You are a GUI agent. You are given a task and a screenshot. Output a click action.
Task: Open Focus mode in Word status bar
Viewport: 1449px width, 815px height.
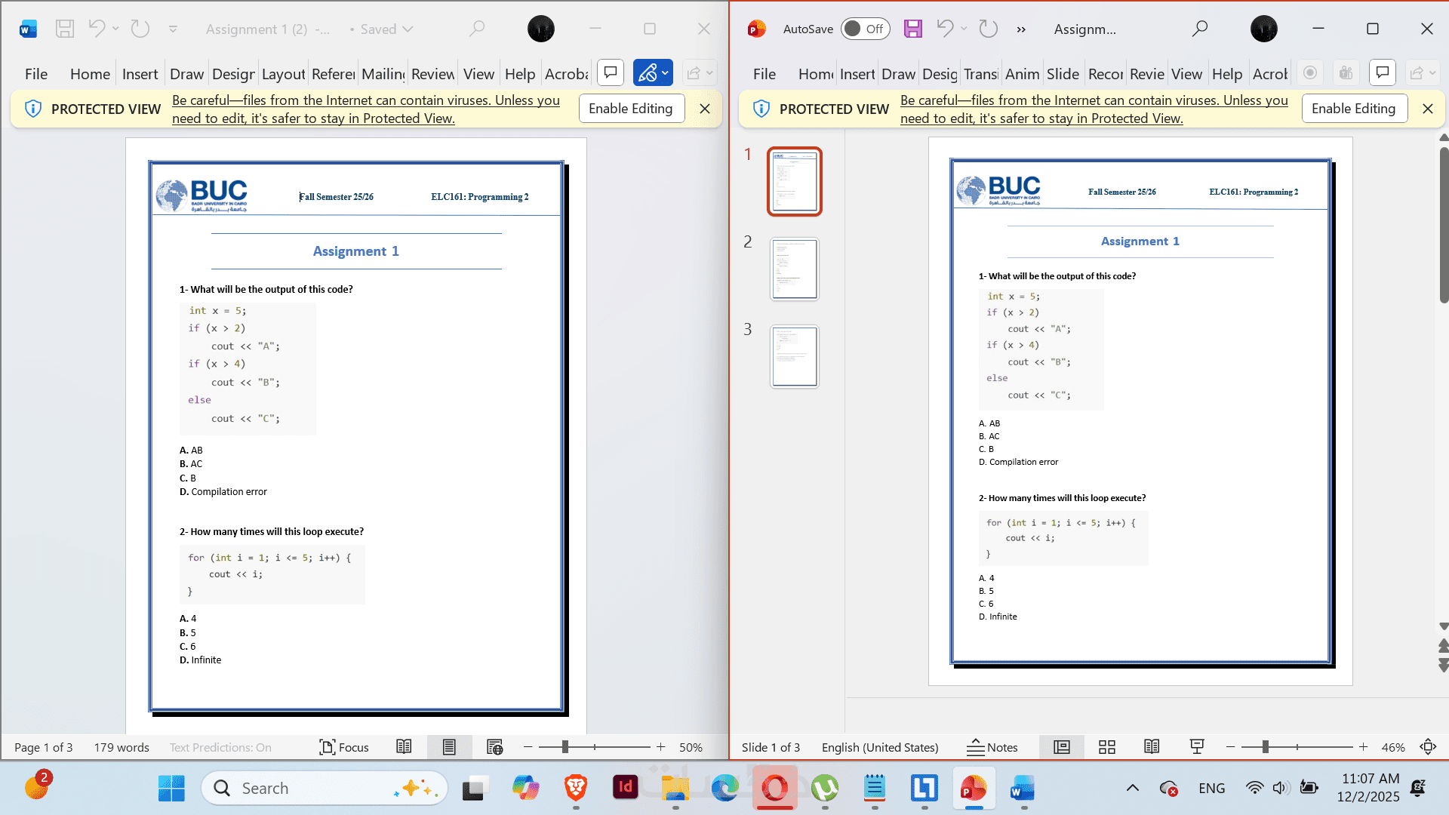point(344,747)
